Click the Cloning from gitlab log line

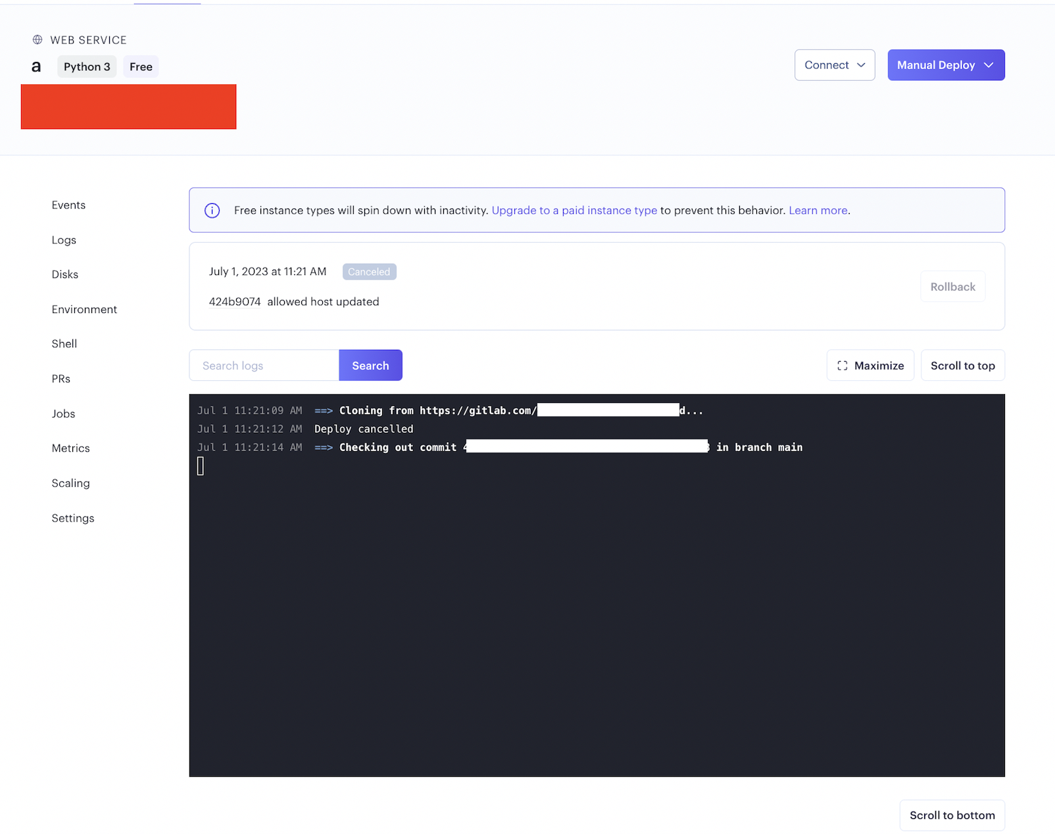click(x=450, y=410)
